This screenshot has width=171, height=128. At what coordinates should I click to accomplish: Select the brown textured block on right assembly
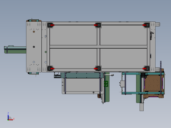pyautogui.click(x=154, y=83)
